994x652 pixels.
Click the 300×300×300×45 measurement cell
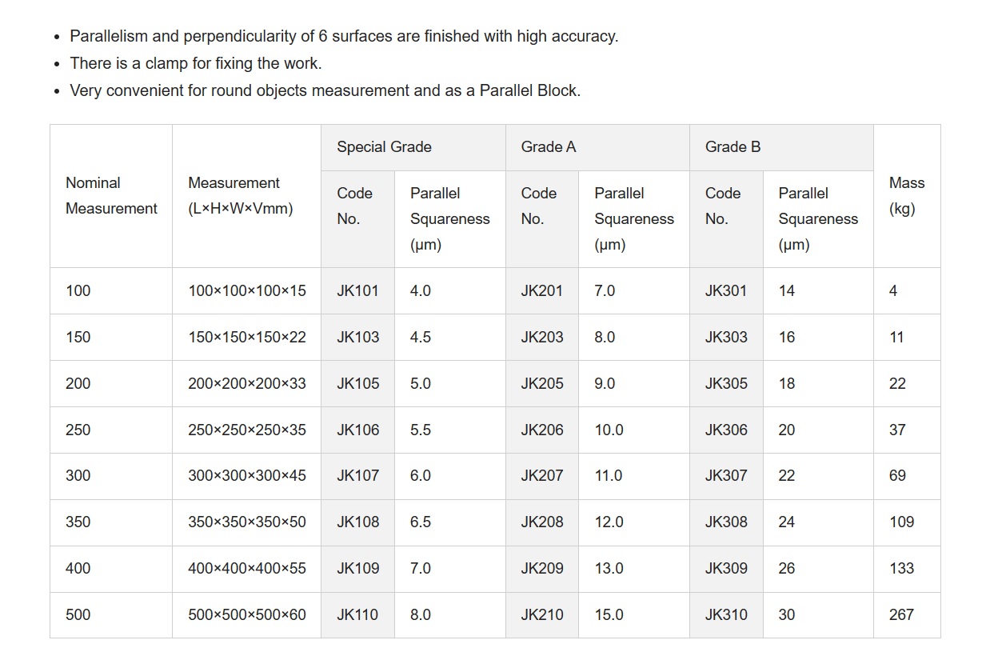pyautogui.click(x=246, y=476)
